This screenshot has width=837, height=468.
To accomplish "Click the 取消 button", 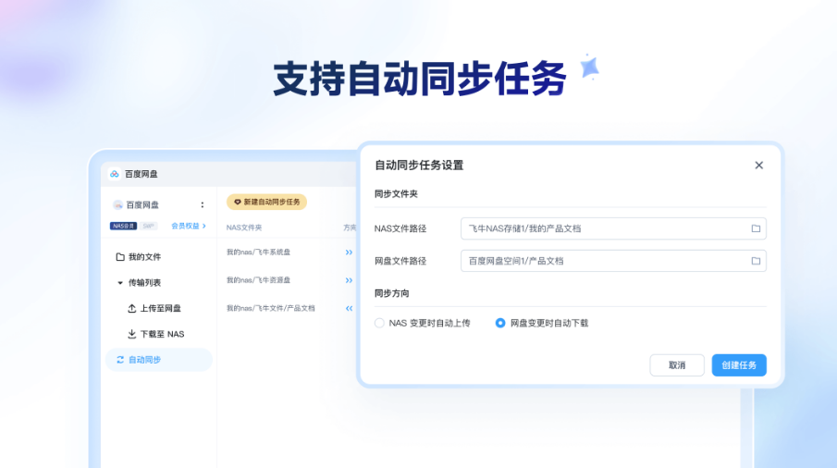I will (x=677, y=365).
